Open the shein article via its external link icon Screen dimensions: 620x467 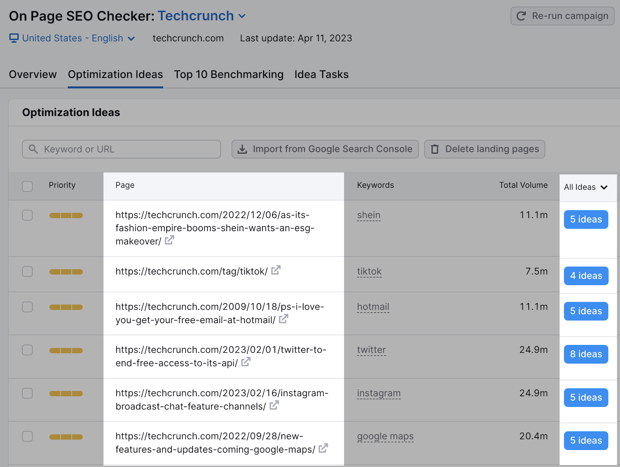(x=169, y=240)
